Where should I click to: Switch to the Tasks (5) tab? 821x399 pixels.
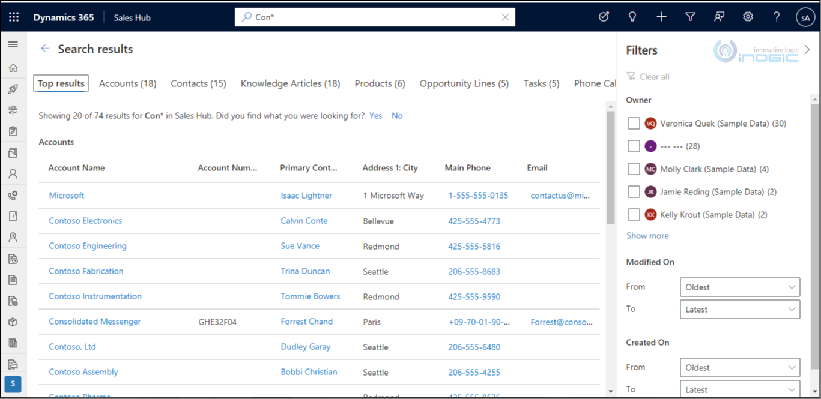(541, 83)
